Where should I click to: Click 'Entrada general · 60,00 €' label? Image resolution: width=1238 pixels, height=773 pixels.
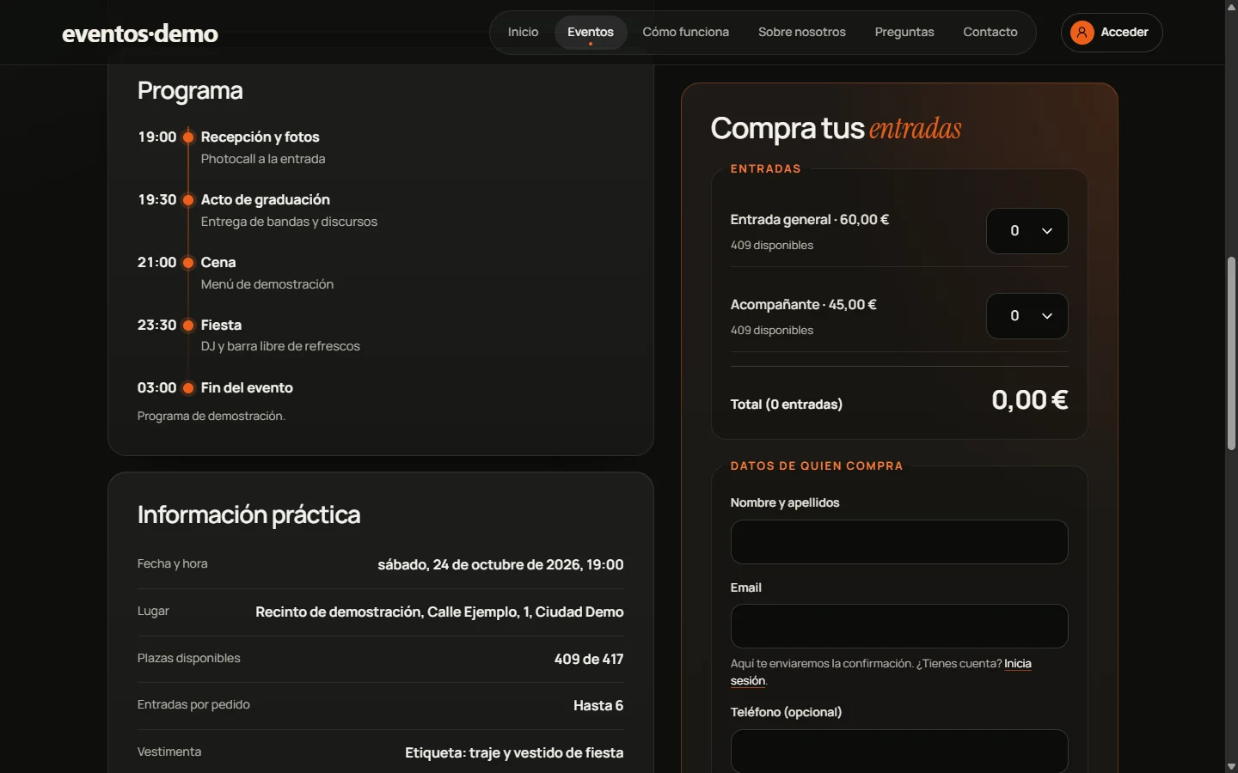tap(810, 219)
